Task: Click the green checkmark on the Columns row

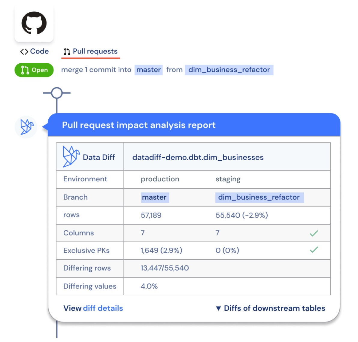Action: (314, 233)
